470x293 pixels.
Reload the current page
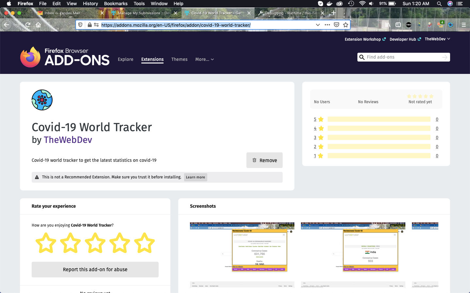[28, 25]
